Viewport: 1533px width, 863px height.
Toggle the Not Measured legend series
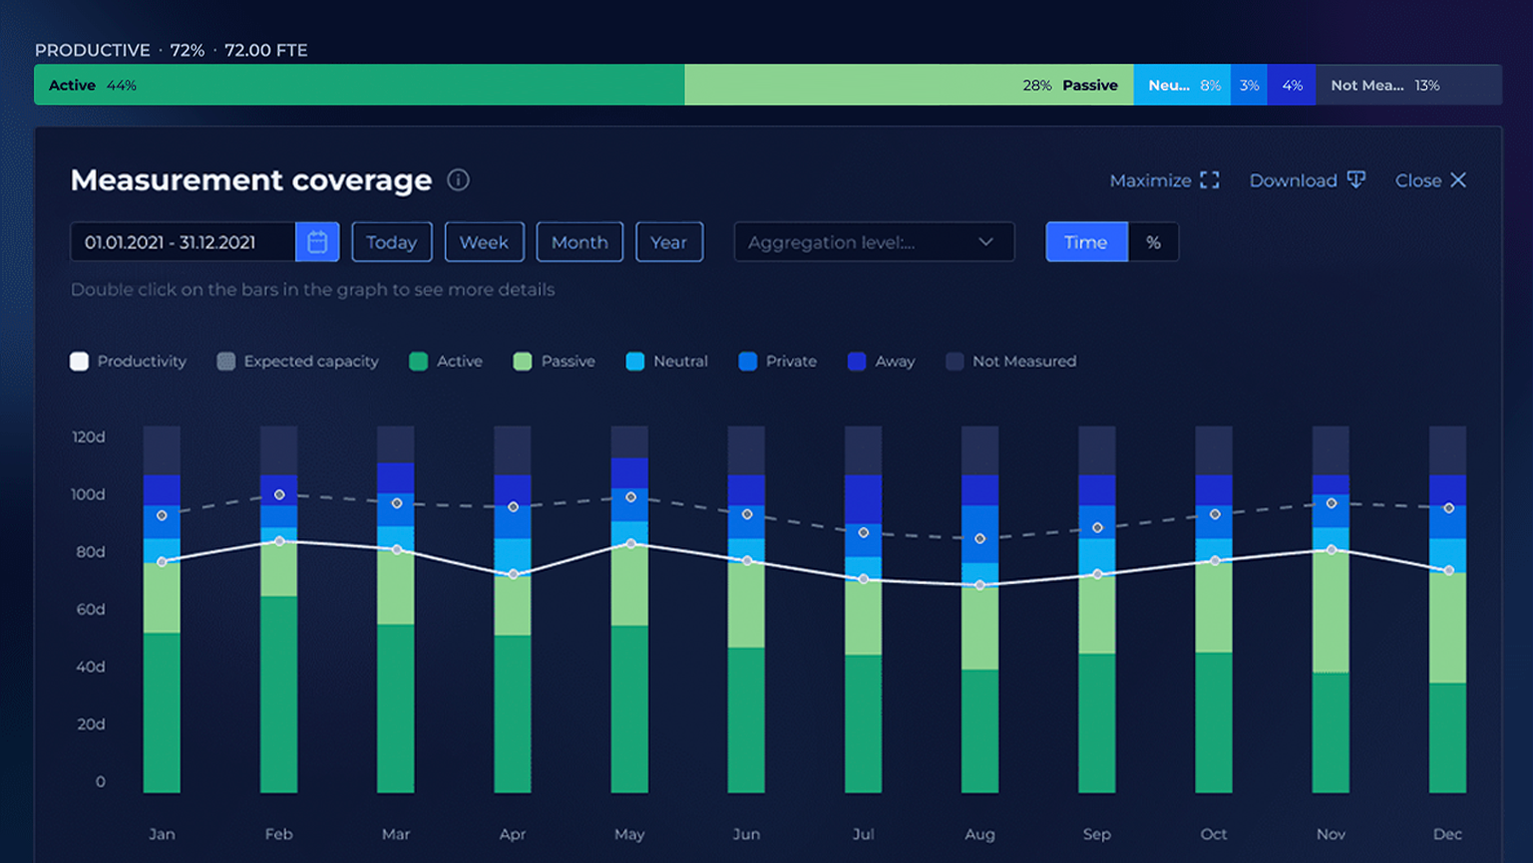tap(1010, 361)
